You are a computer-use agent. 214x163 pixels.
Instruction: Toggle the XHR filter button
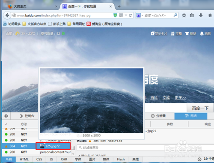point(64,159)
